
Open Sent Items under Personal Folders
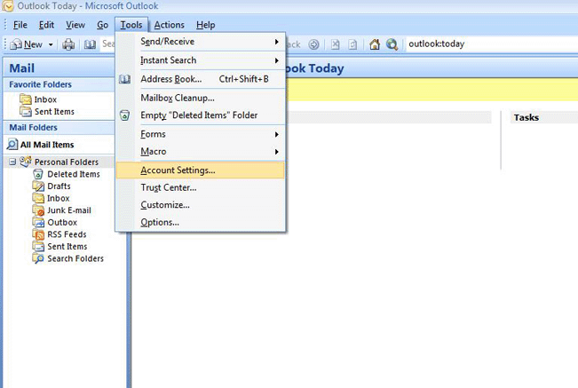tap(67, 247)
